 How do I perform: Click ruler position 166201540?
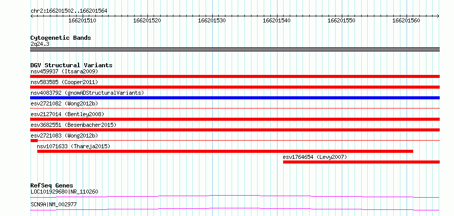point(277,21)
